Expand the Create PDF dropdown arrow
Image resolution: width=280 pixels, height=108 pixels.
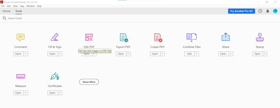point(162,54)
